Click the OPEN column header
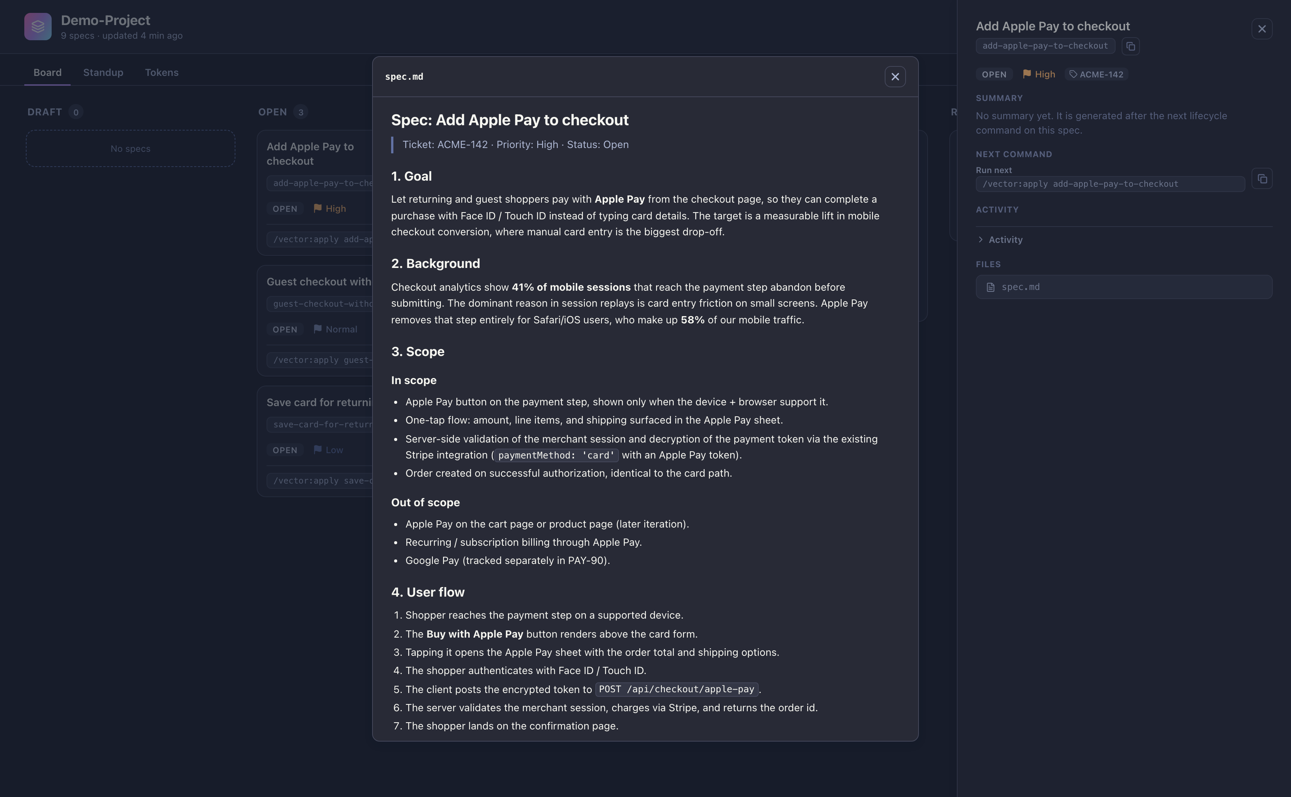 coord(273,112)
